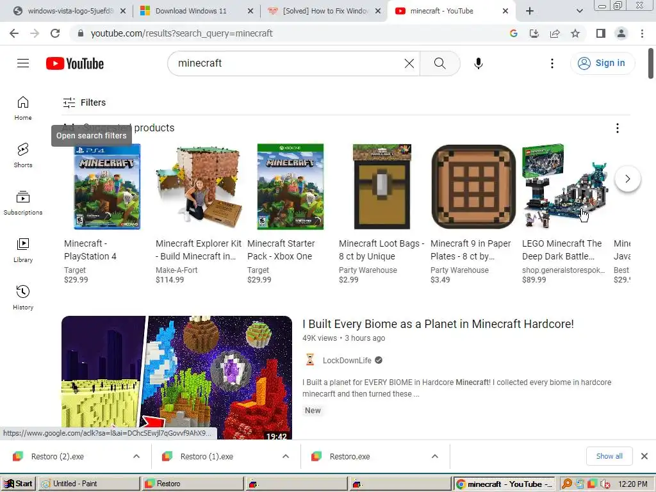656x492 pixels.
Task: Open the Restoro (2).exe download
Action: coord(57,456)
